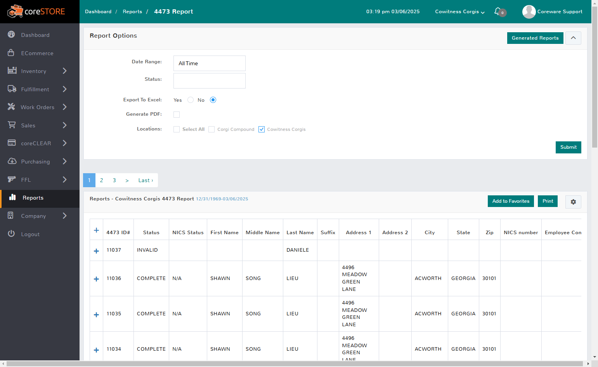Click the FFL gun icon
This screenshot has width=598, height=367.
(x=12, y=179)
